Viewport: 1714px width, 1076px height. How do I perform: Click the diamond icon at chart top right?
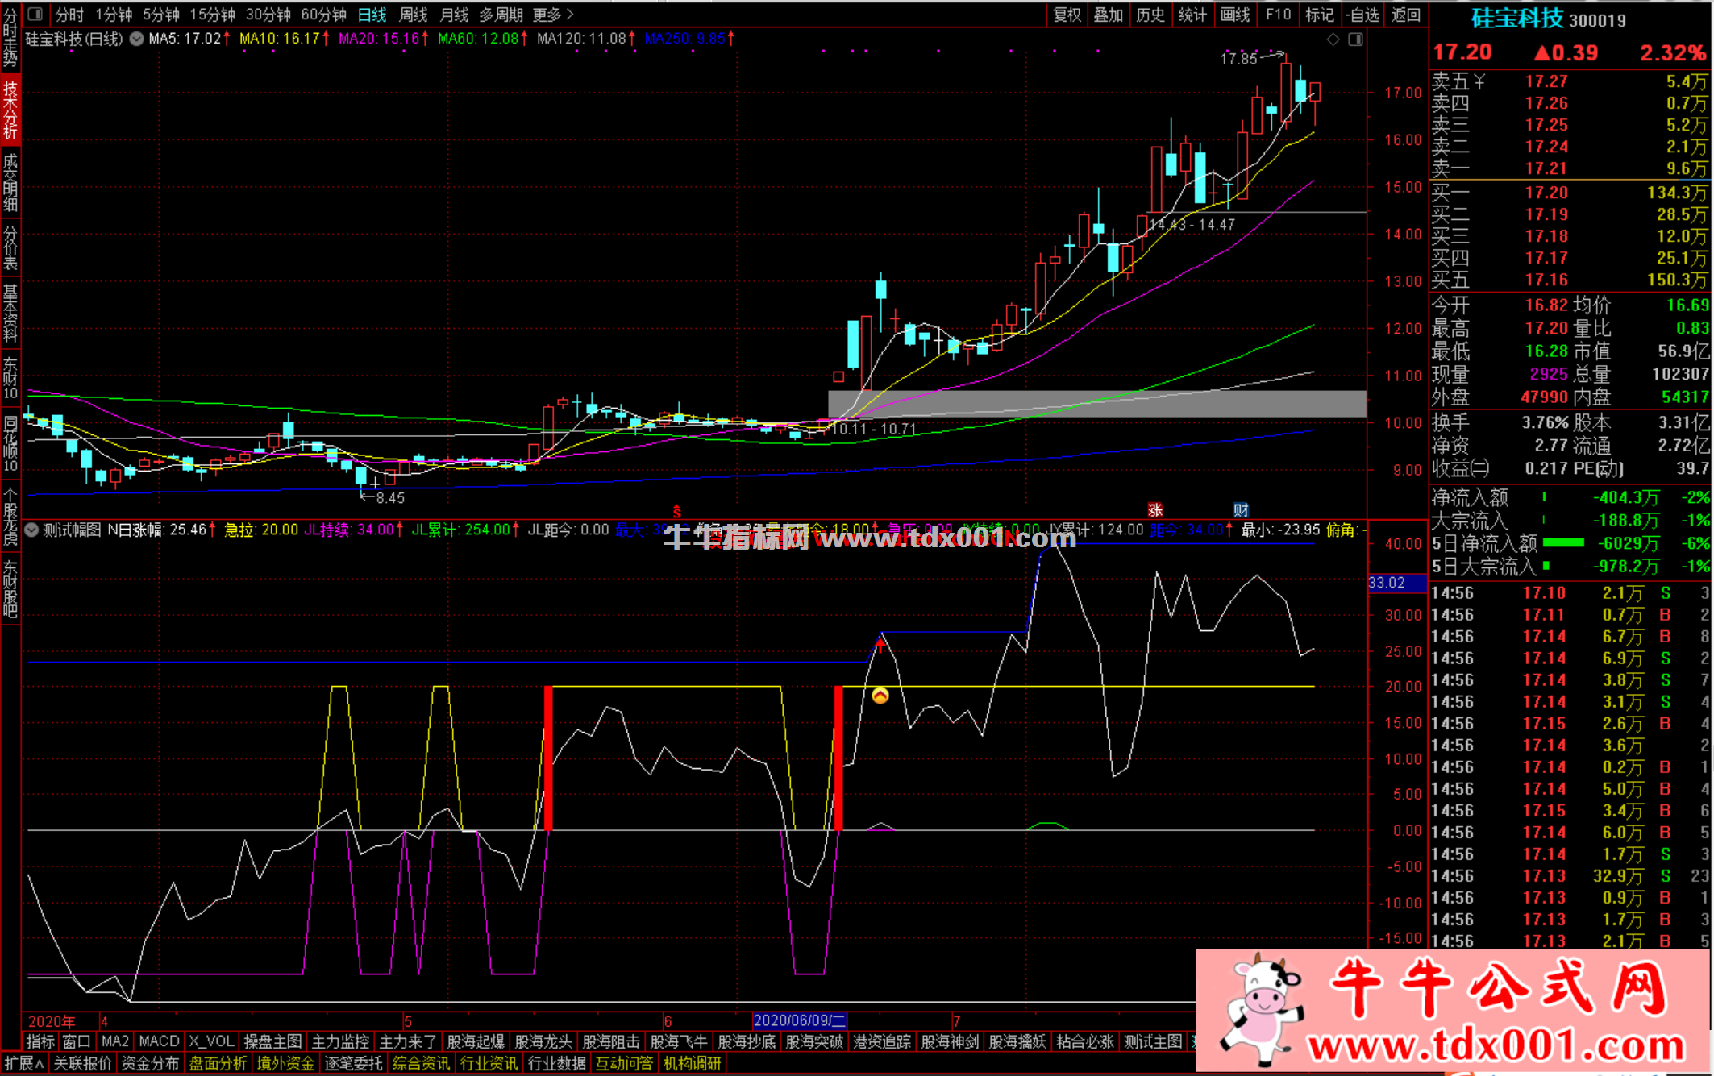pos(1333,39)
